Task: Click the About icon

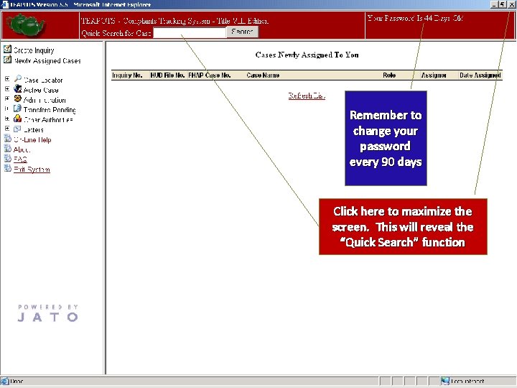Action: coord(7,149)
